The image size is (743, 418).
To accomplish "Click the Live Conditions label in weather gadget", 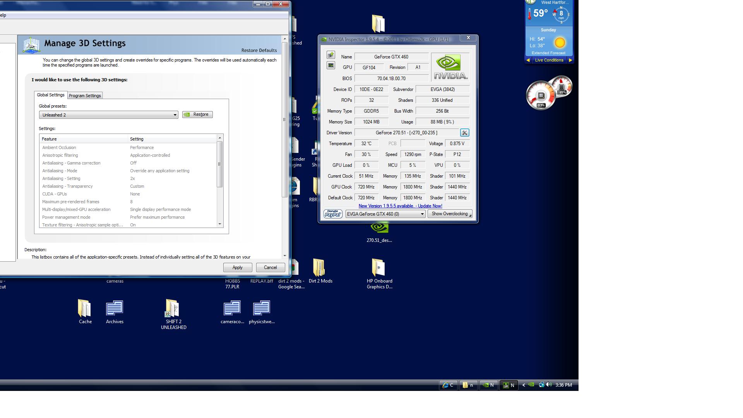I will click(x=549, y=60).
